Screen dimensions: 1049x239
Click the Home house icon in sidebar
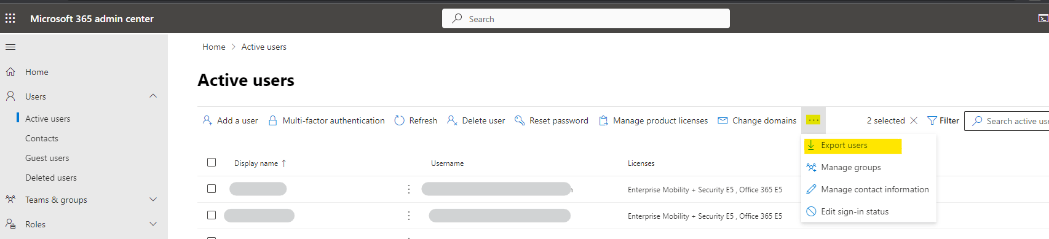coord(10,72)
